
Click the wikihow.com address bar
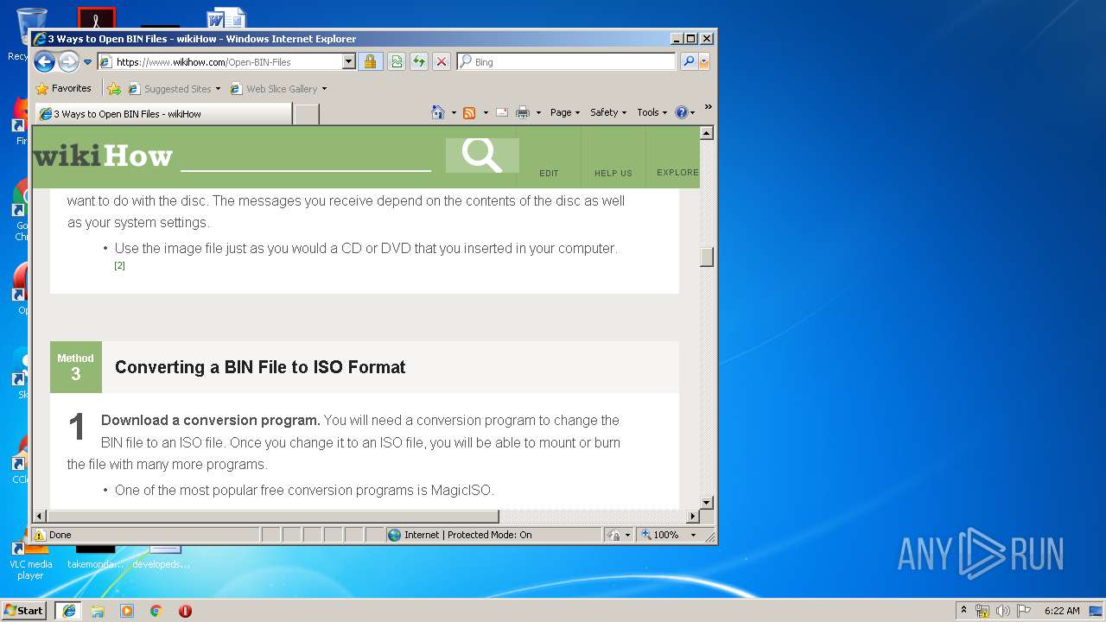219,61
